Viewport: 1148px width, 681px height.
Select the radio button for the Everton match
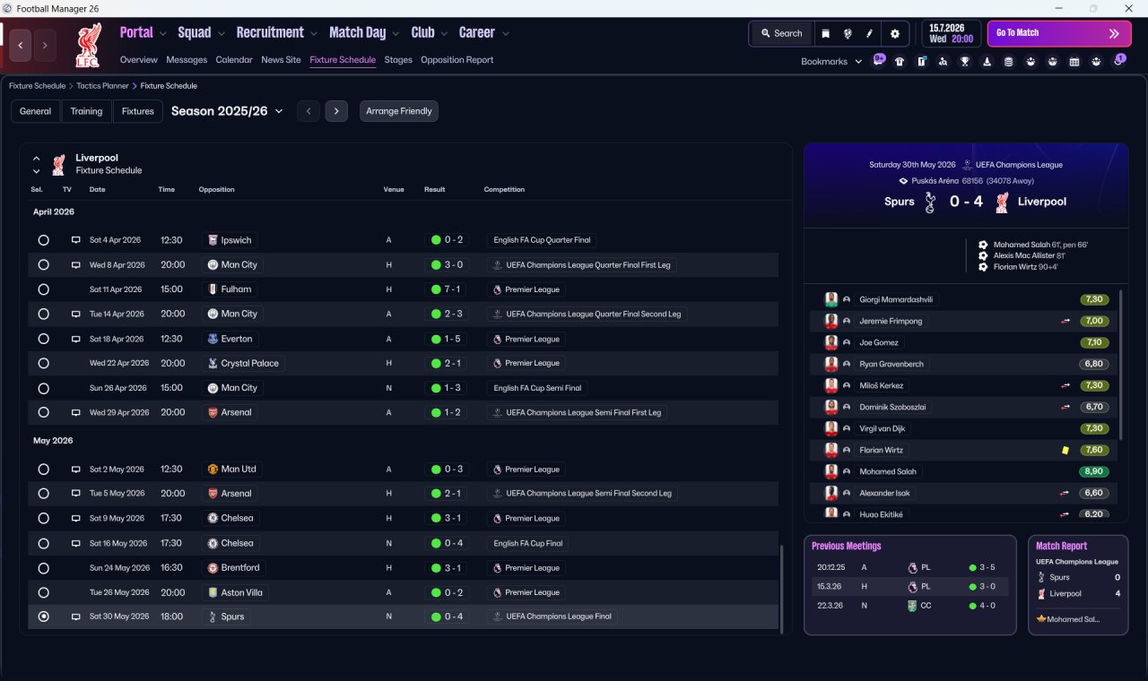point(43,339)
